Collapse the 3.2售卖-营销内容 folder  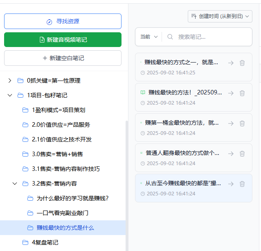click(15, 184)
